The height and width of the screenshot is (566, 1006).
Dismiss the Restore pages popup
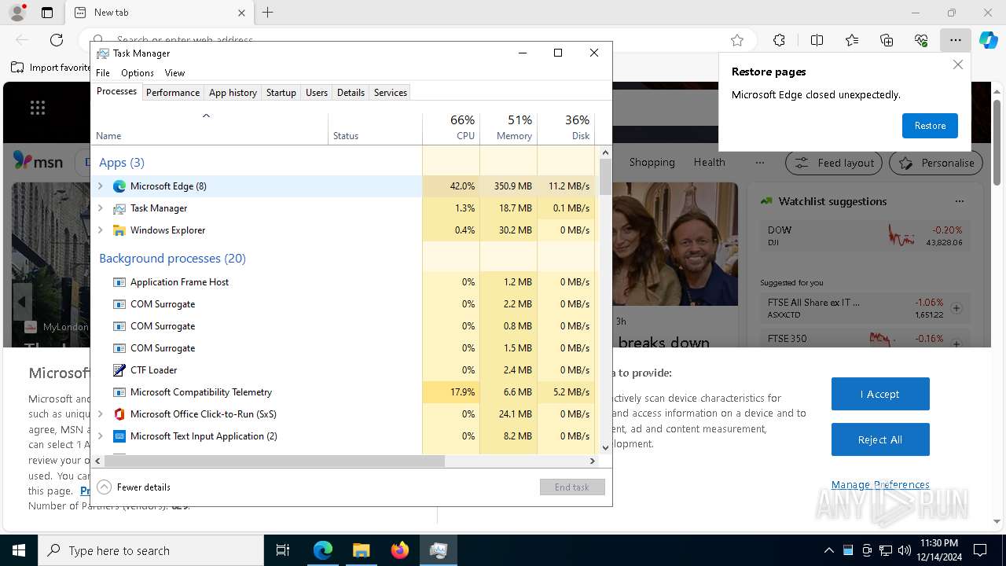pyautogui.click(x=957, y=65)
